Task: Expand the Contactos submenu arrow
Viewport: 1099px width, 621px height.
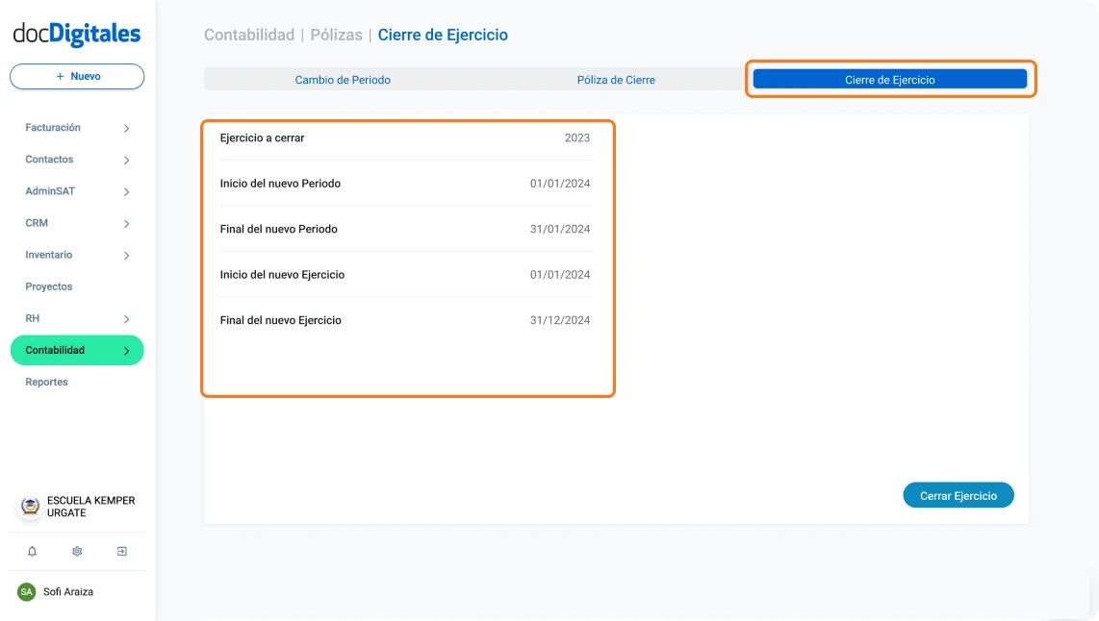Action: click(126, 160)
